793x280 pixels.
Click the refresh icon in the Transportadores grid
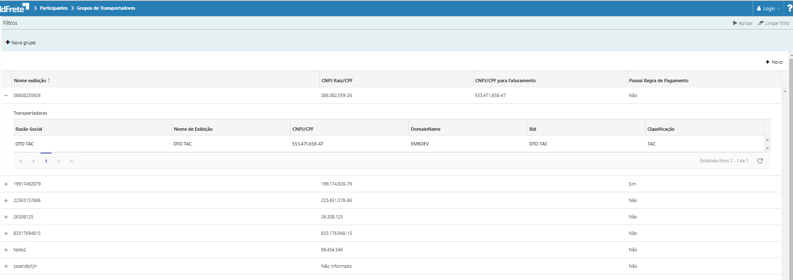[x=760, y=161]
